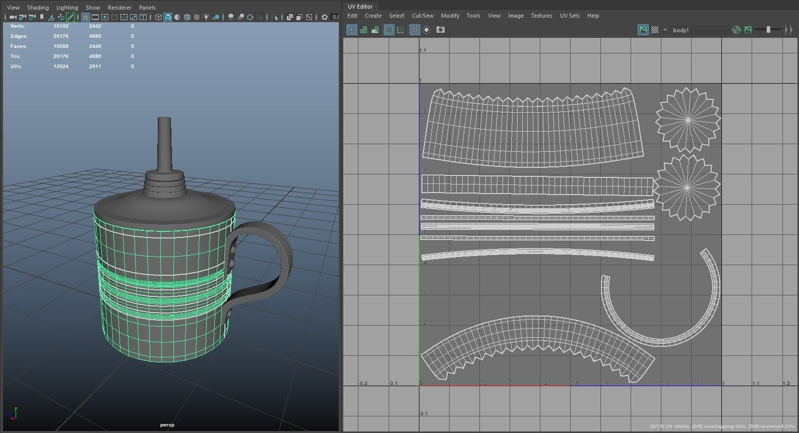
Task: Open the Camera Attributes icon
Action: tap(32, 17)
